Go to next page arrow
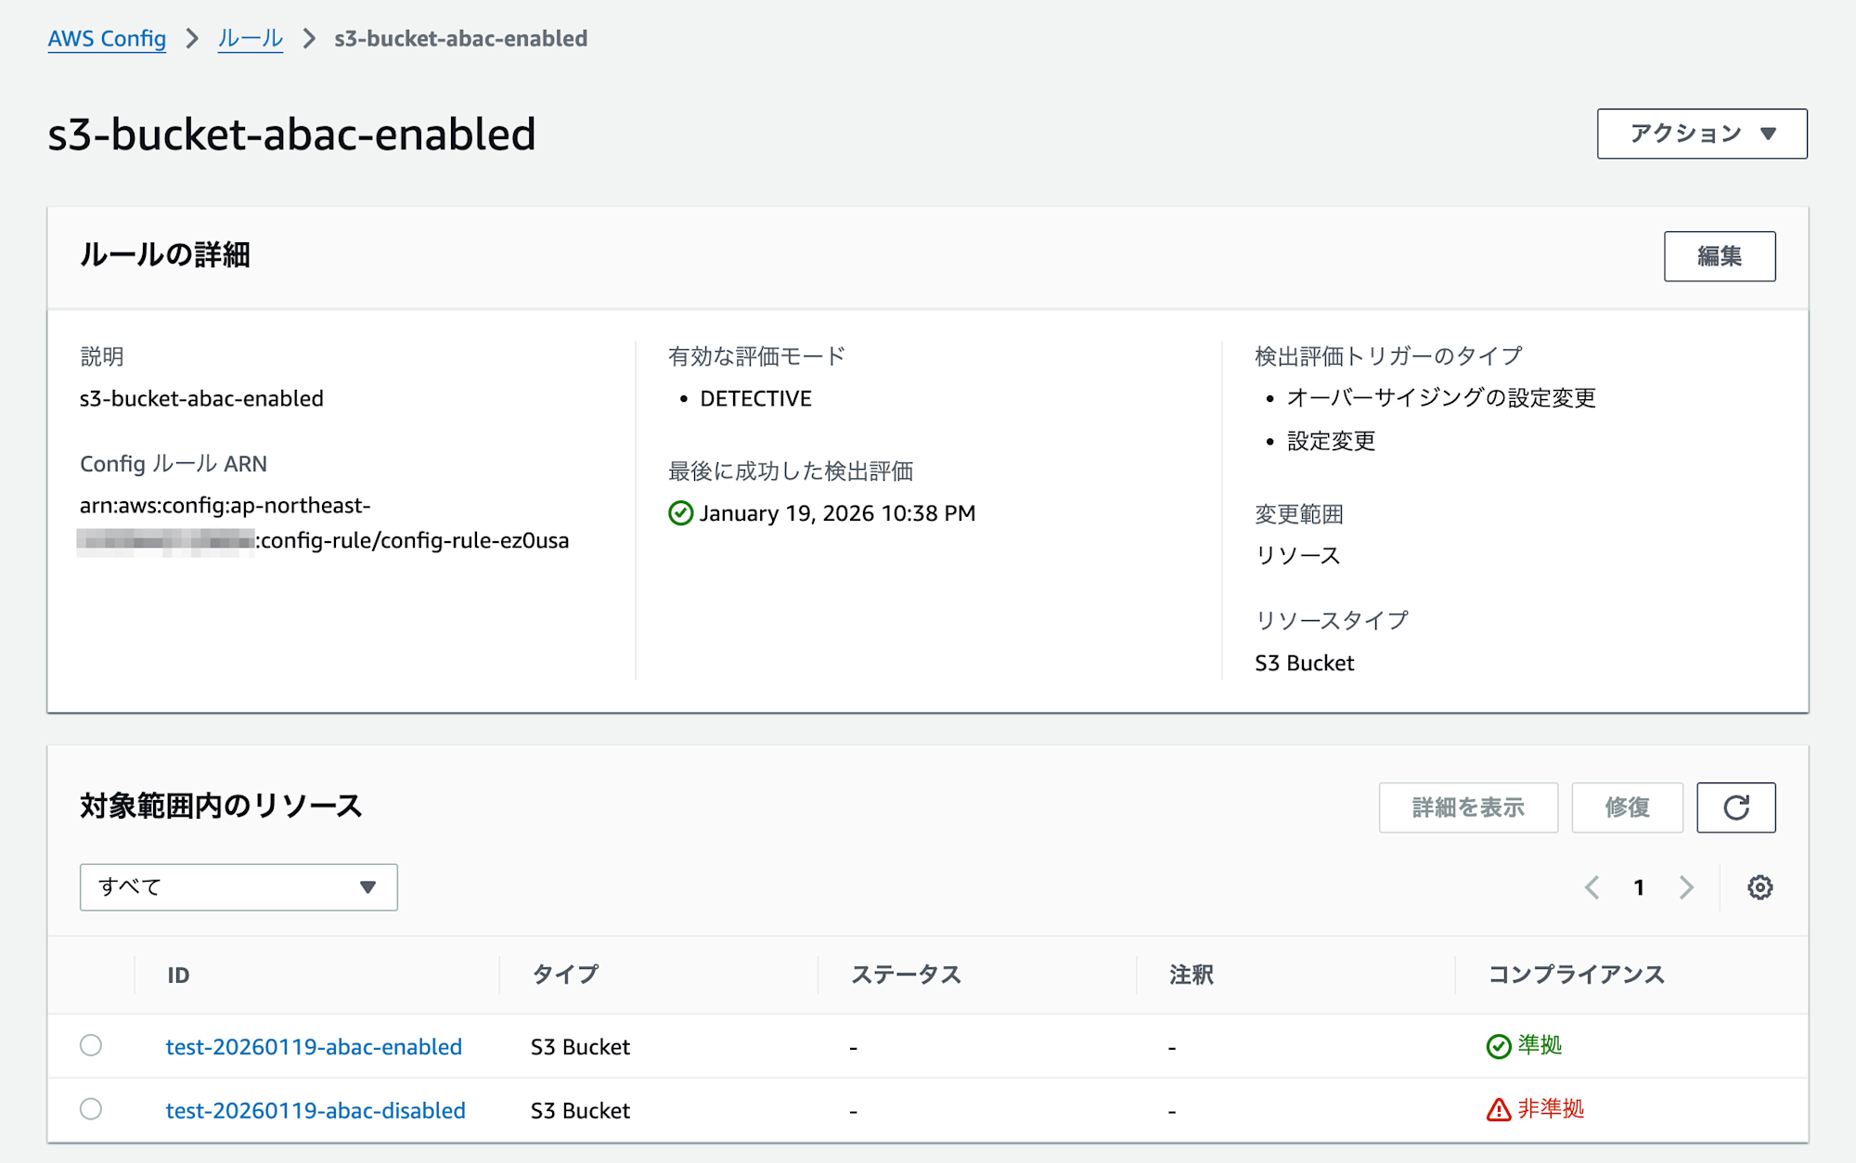Screen dimensions: 1856x1163 [x=1686, y=887]
